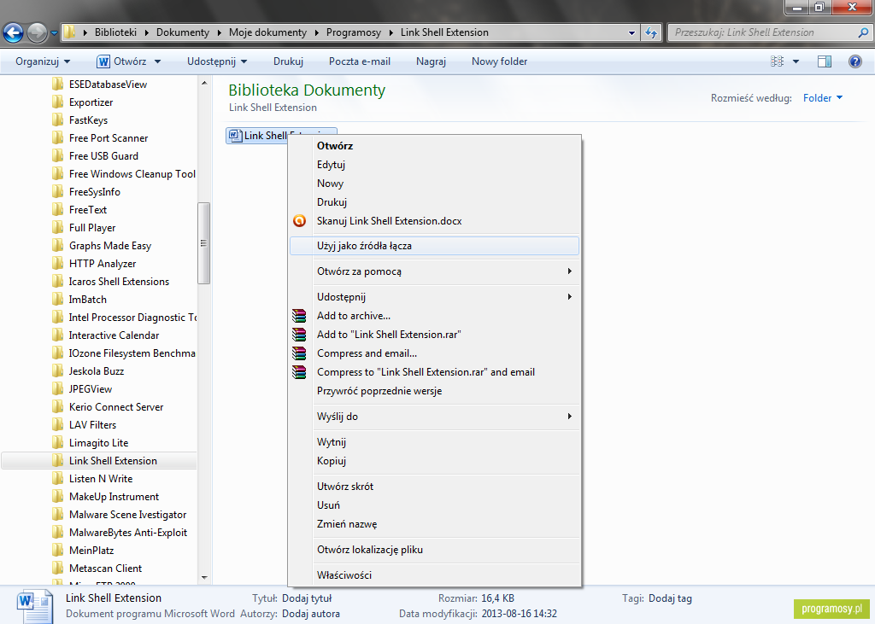This screenshot has height=624, width=875.
Task: Expand the view options dropdown arrow
Action: (796, 61)
